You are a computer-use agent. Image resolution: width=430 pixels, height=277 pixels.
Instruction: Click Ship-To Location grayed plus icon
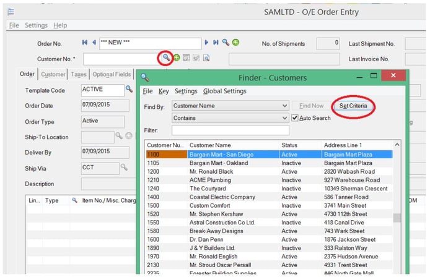click(129, 136)
